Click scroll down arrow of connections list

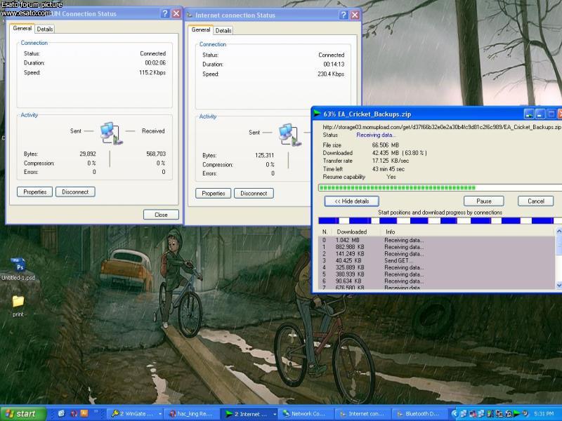coord(558,285)
